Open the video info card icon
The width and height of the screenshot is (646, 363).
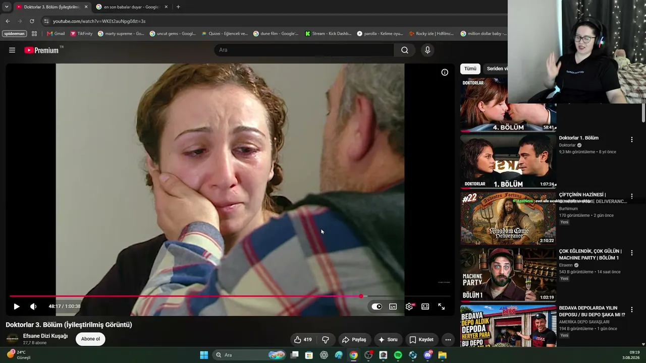[445, 72]
